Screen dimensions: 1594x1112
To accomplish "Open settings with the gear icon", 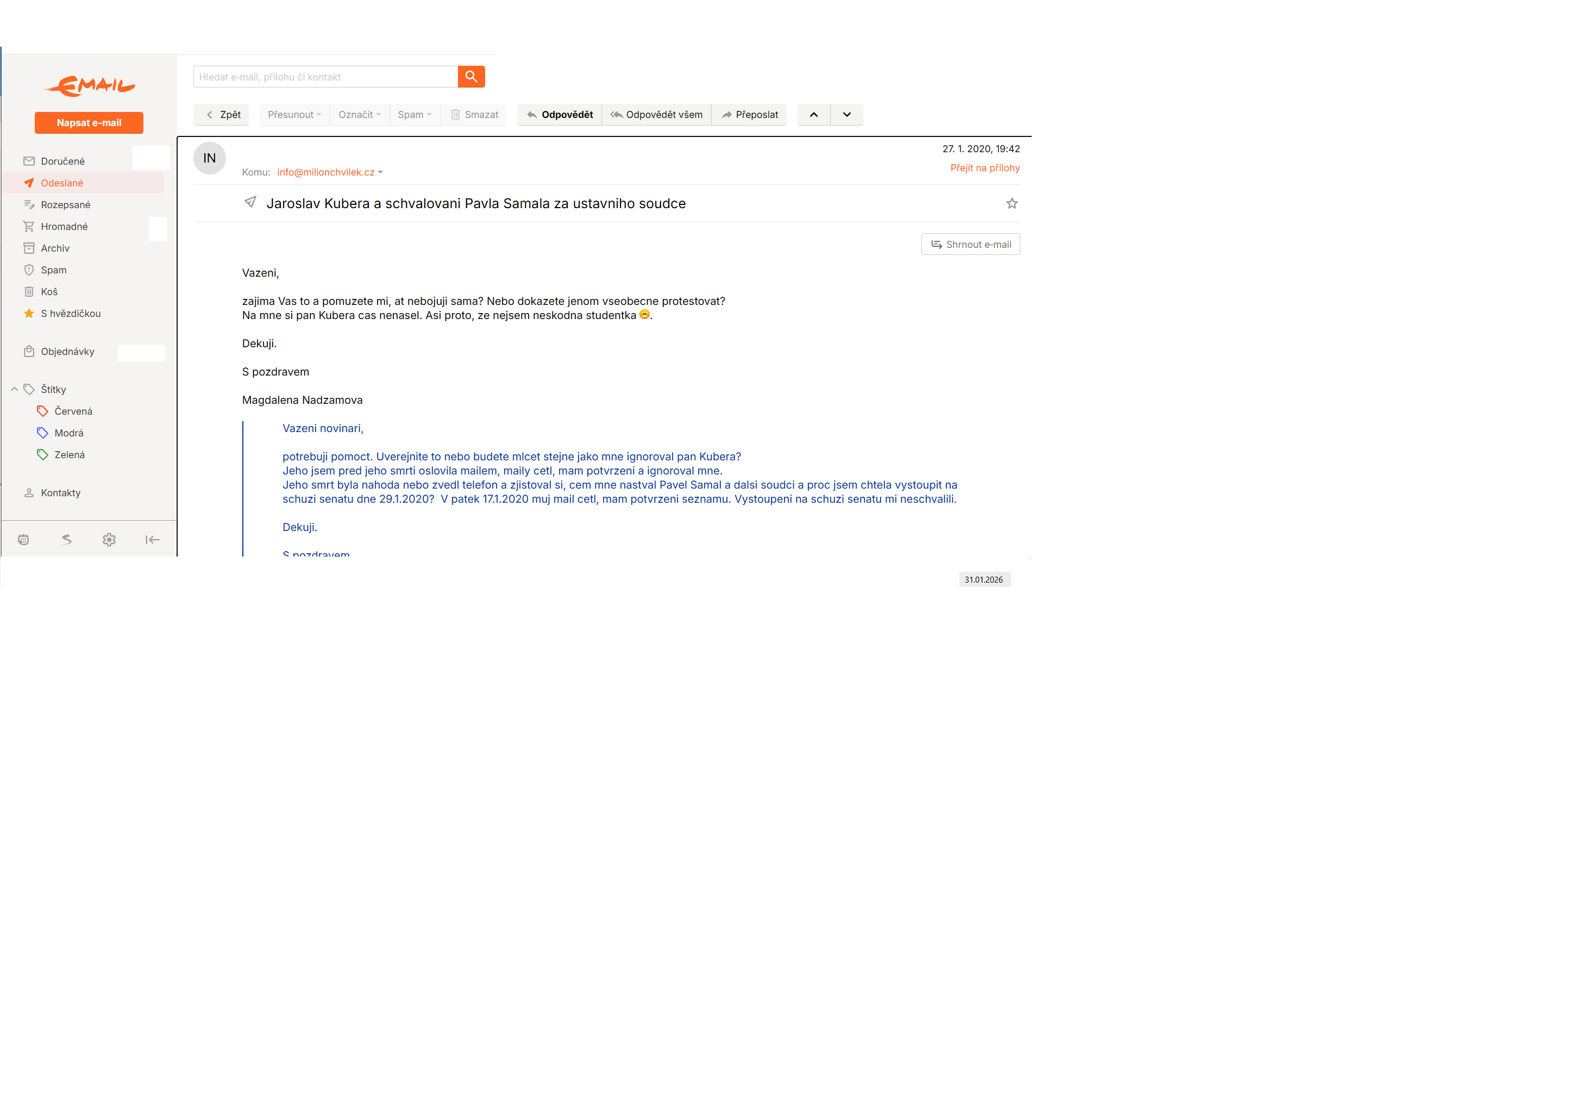I will [x=109, y=540].
